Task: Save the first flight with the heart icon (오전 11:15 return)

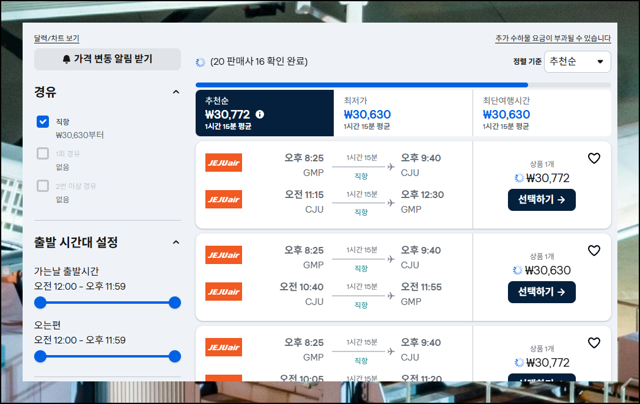Action: [x=594, y=158]
